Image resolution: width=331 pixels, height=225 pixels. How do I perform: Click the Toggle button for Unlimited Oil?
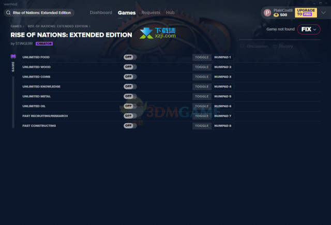202,106
